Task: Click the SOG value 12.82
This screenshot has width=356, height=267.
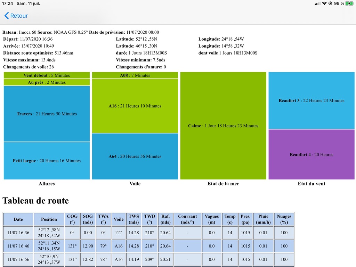Action: [88, 259]
